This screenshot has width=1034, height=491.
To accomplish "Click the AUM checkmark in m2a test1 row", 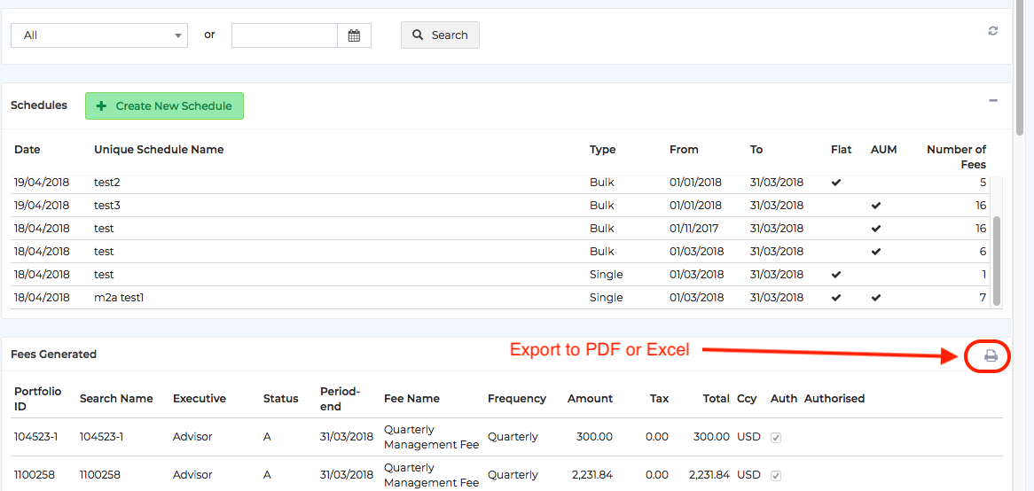I will click(876, 298).
